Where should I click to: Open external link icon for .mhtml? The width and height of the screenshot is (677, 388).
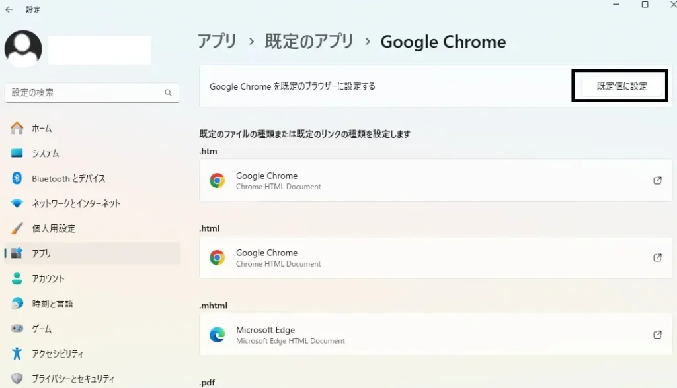point(657,335)
